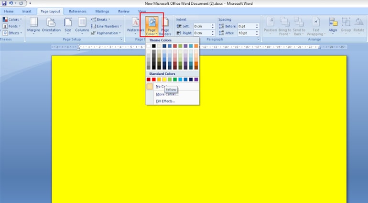Click the Send to Back button
Image resolution: width=368 pixels, height=203 pixels.
(x=299, y=26)
